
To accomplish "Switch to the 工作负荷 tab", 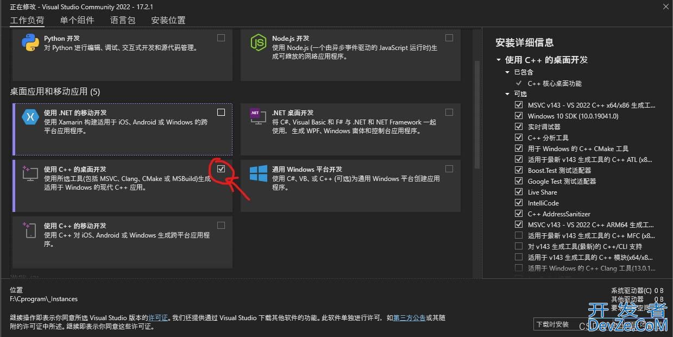I will pos(27,20).
